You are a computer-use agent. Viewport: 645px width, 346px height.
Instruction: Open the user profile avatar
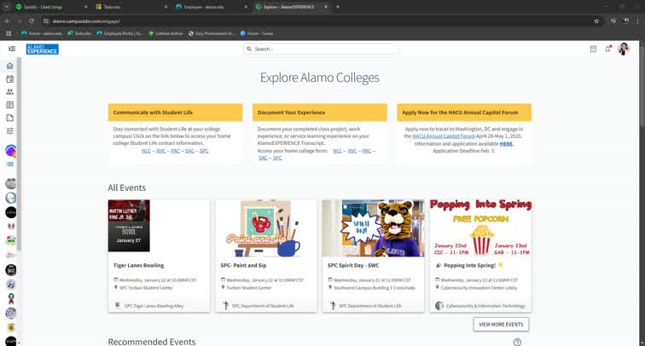point(624,49)
